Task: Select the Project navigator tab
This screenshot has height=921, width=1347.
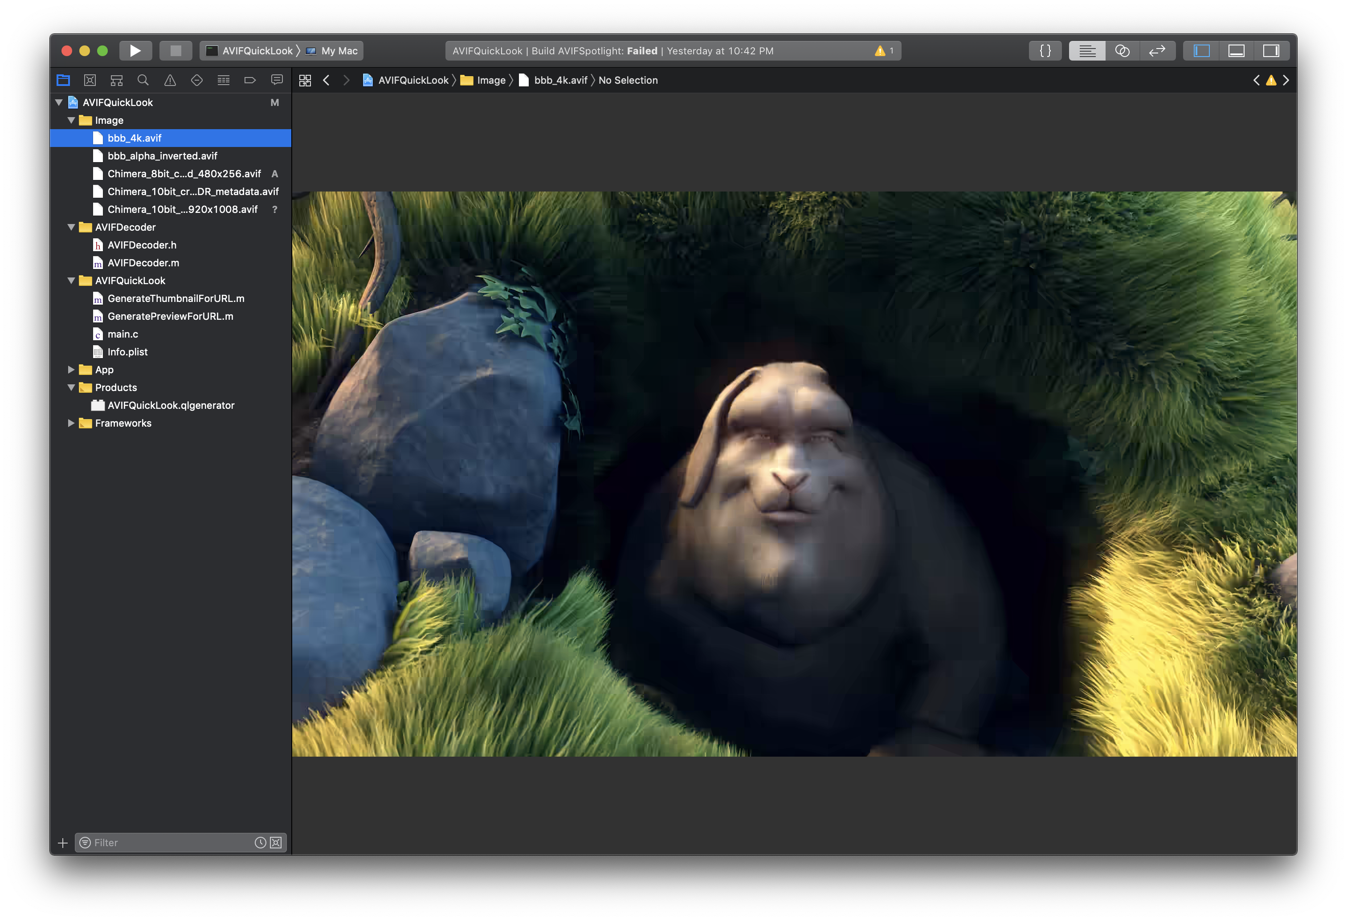Action: [63, 80]
